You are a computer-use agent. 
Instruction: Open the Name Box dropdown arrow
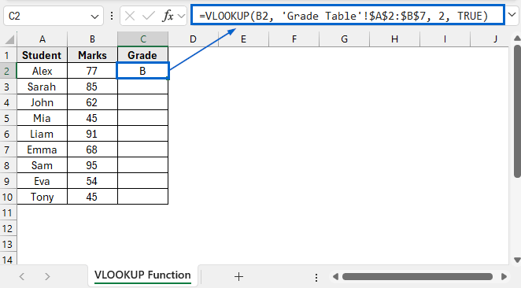click(x=94, y=17)
